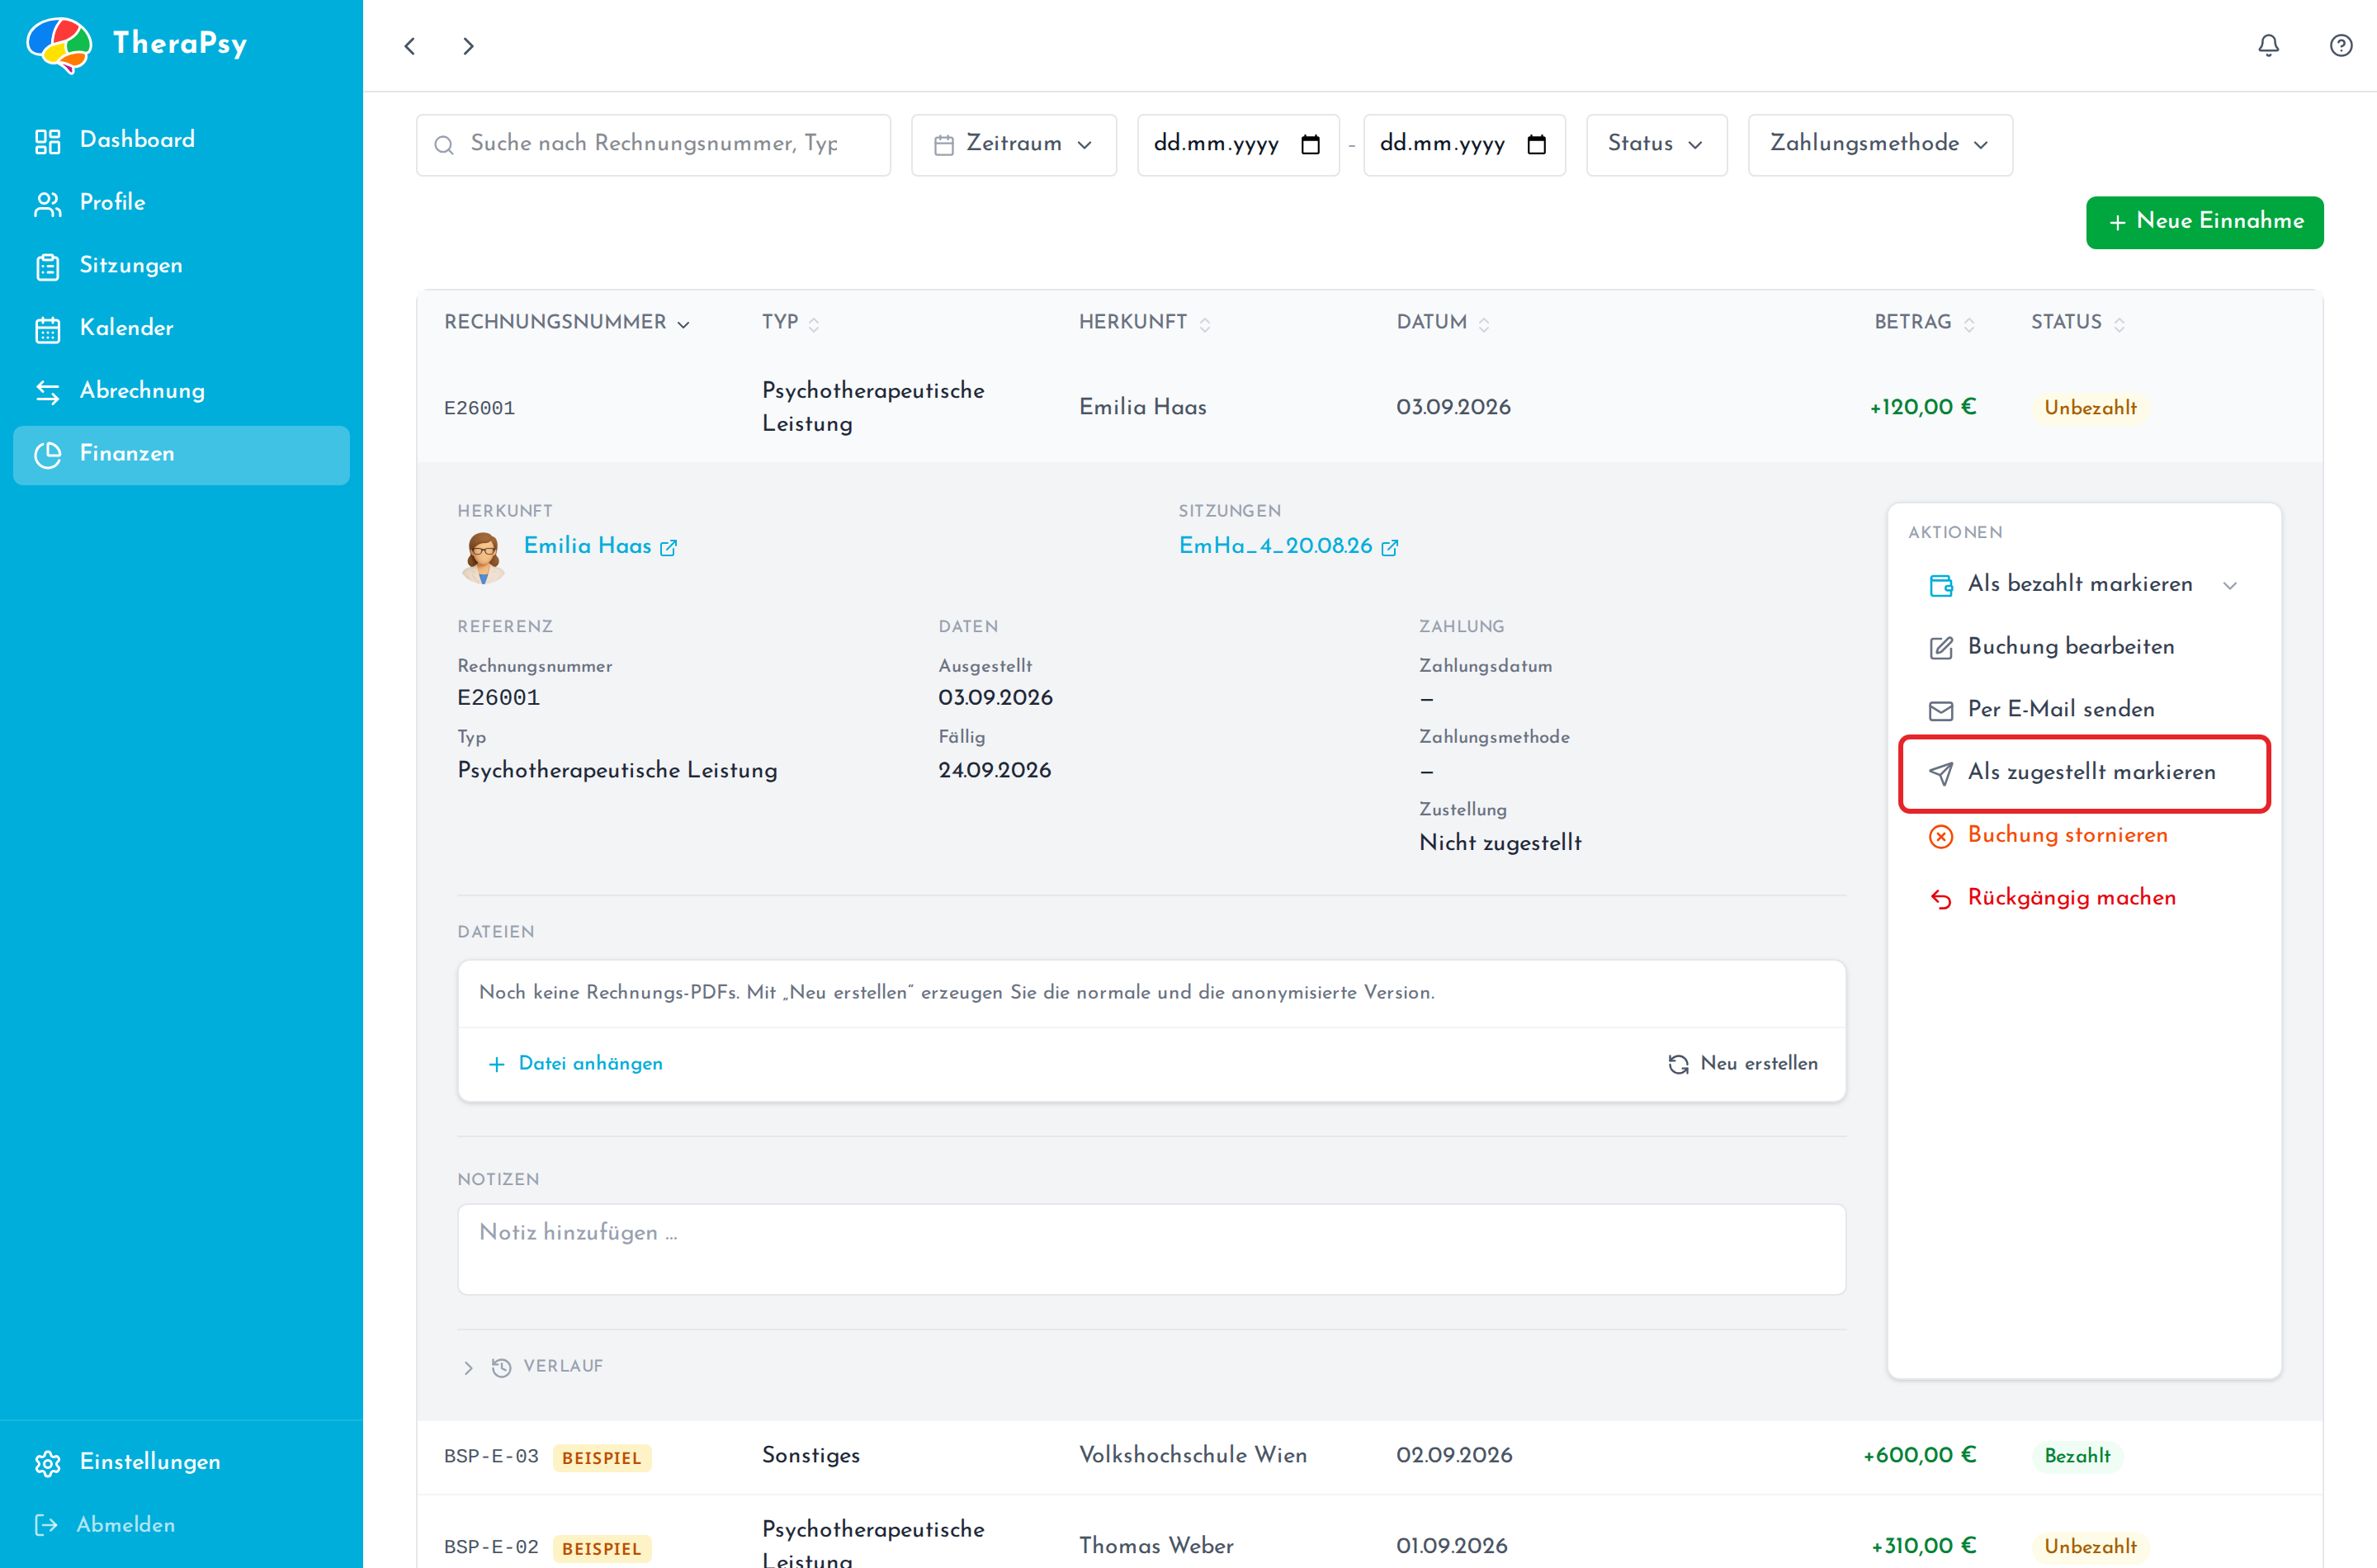Sort by Typ column
This screenshot has width=2377, height=1568.
pyautogui.click(x=790, y=322)
